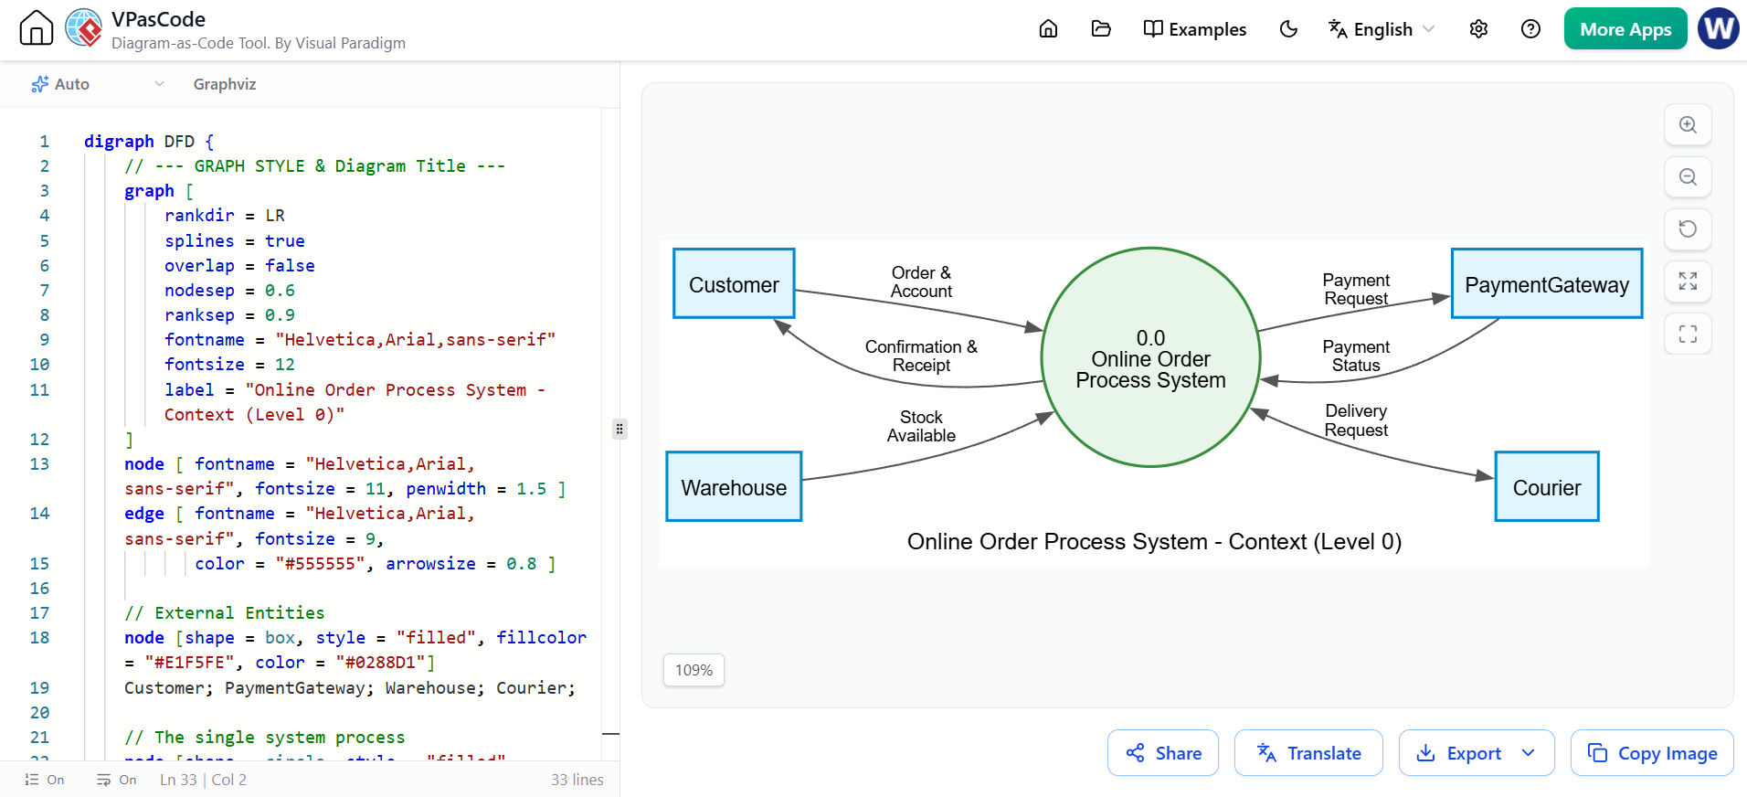The width and height of the screenshot is (1747, 797).
Task: Open the folder icon in the header
Action: [x=1101, y=29]
